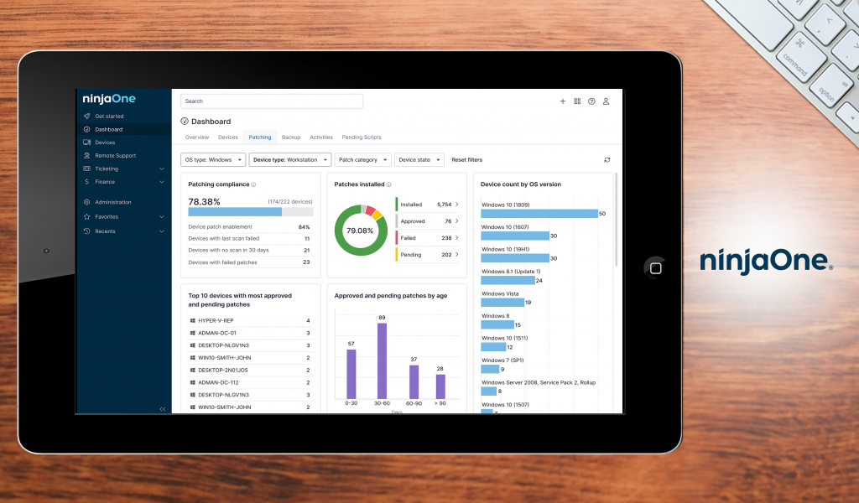Click the Add (+) icon in the top bar
This screenshot has height=503, width=859.
[563, 101]
